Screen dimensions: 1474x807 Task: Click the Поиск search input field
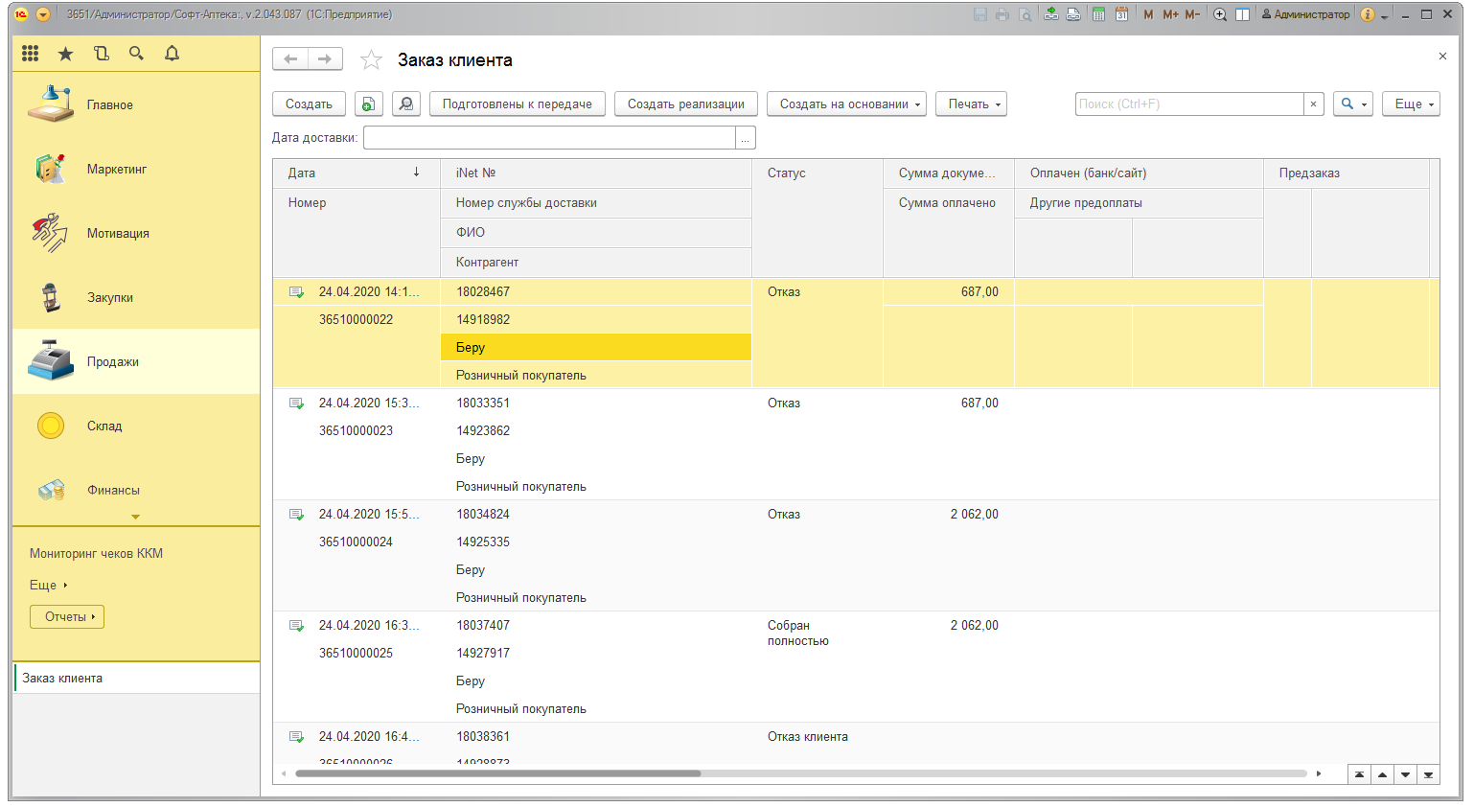1188,104
